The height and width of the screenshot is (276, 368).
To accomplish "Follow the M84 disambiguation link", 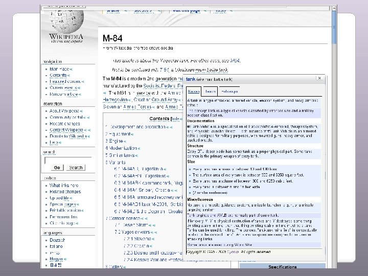I will (235, 60).
